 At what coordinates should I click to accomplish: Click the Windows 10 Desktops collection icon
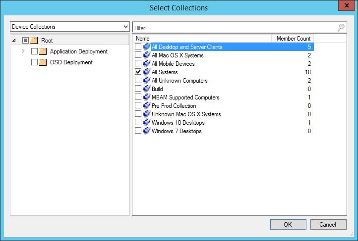coord(147,123)
